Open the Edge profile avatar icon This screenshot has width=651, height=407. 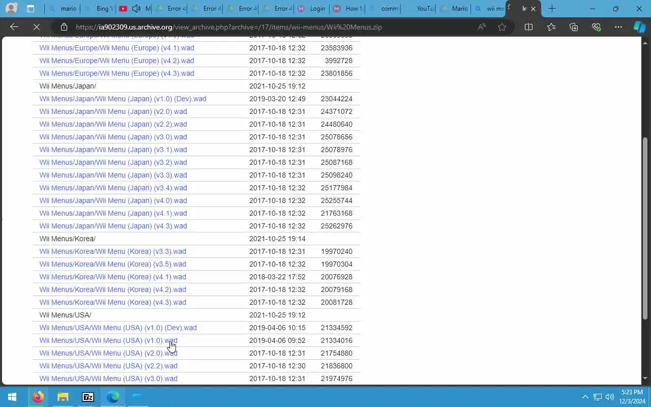(x=11, y=9)
